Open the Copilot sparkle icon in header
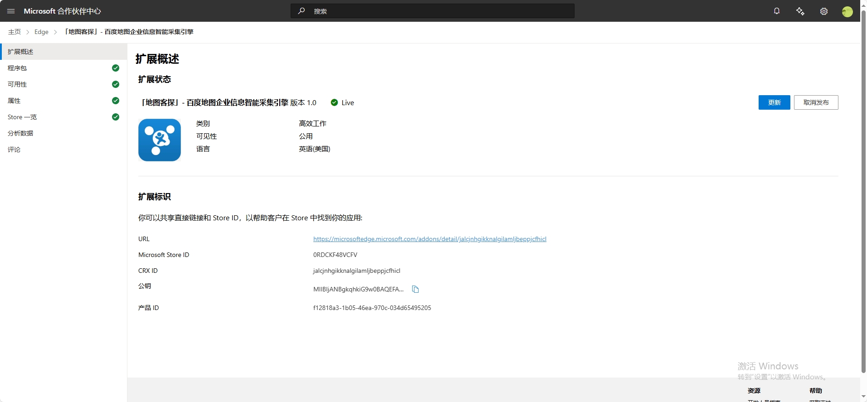The height and width of the screenshot is (402, 867). pos(800,11)
